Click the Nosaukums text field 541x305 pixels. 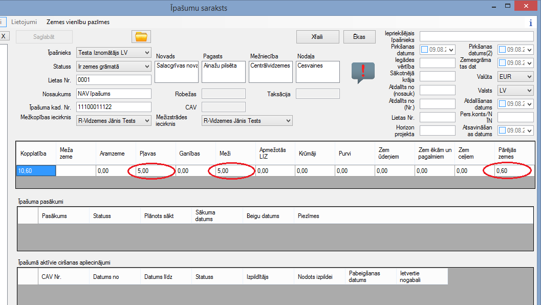click(114, 94)
